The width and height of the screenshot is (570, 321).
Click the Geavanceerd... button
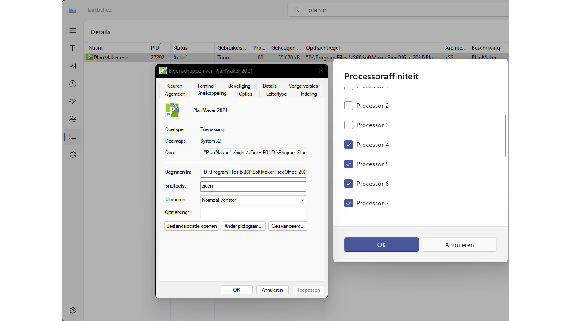[x=288, y=226]
